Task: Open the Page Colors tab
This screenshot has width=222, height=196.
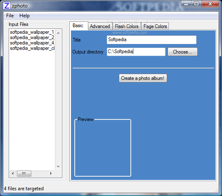Action: [155, 26]
